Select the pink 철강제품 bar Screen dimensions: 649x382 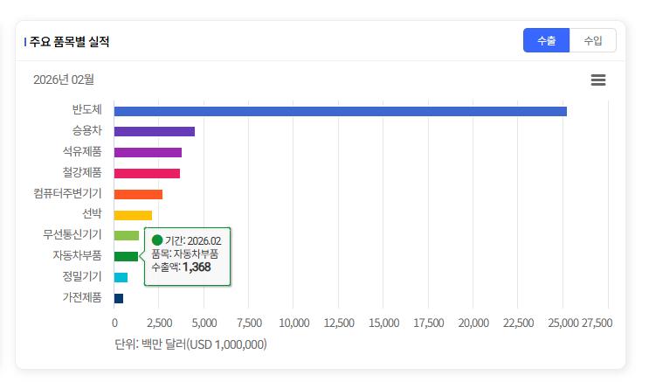point(147,173)
